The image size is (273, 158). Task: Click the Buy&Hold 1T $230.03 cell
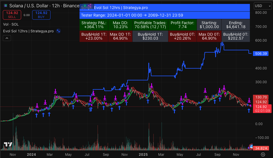(x=150, y=36)
